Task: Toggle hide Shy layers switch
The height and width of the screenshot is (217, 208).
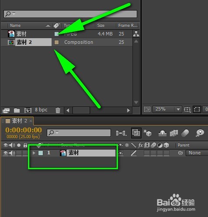Action: [x=163, y=133]
